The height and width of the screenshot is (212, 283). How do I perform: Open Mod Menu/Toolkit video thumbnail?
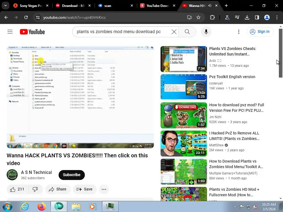coord(184,172)
